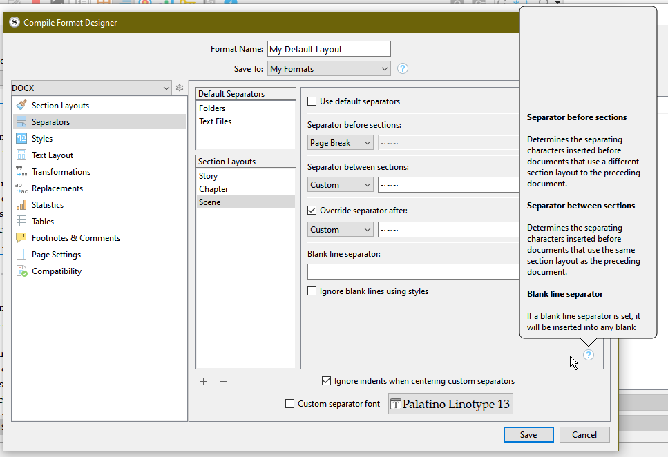Image resolution: width=668 pixels, height=457 pixels.
Task: Open the Save To My Formats dropdown
Action: (x=329, y=68)
